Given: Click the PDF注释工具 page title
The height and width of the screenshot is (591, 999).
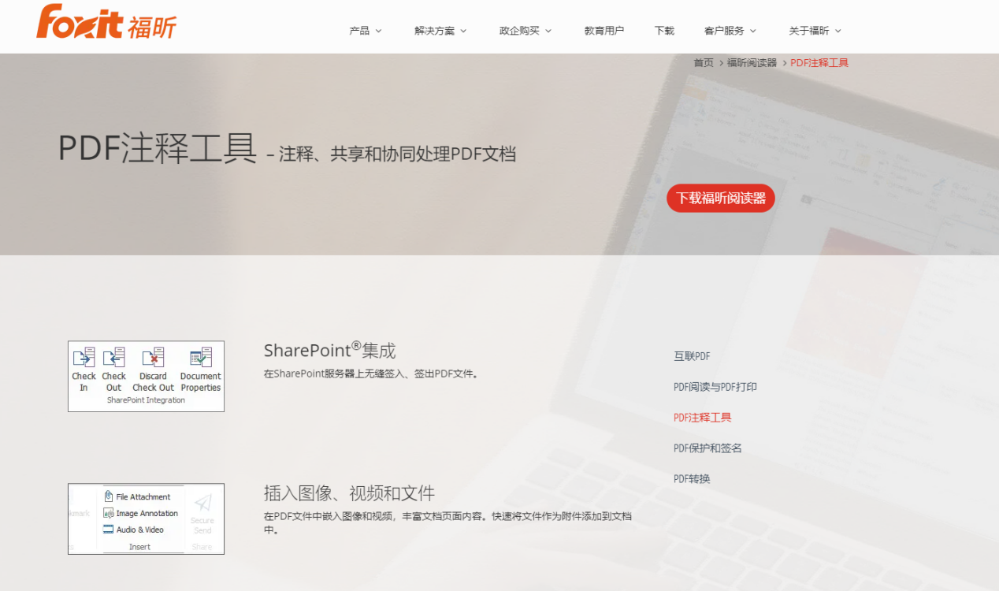Looking at the screenshot, I should click(158, 148).
